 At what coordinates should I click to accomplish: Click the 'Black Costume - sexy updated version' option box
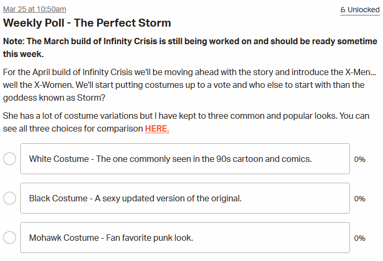tap(185, 198)
